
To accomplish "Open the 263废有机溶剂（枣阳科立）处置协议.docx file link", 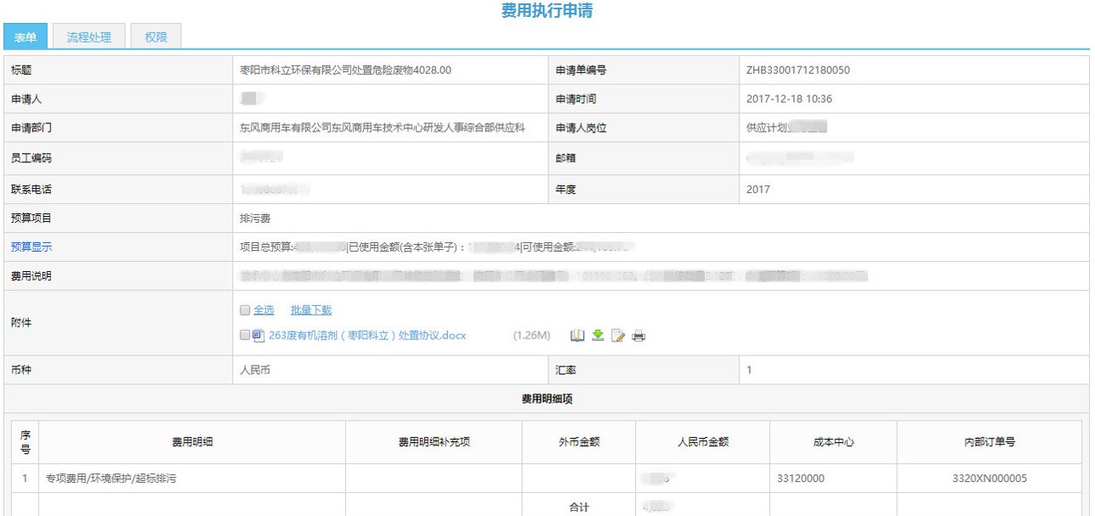I will 367,336.
